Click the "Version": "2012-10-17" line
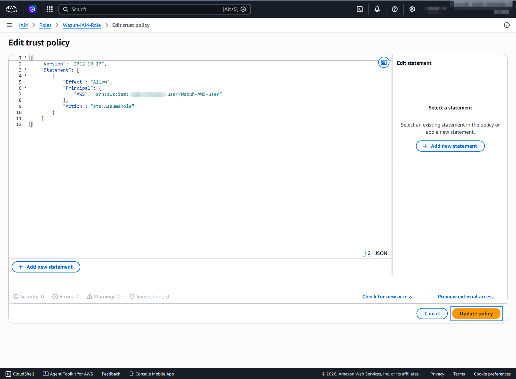Image resolution: width=516 pixels, height=379 pixels. pos(74,64)
